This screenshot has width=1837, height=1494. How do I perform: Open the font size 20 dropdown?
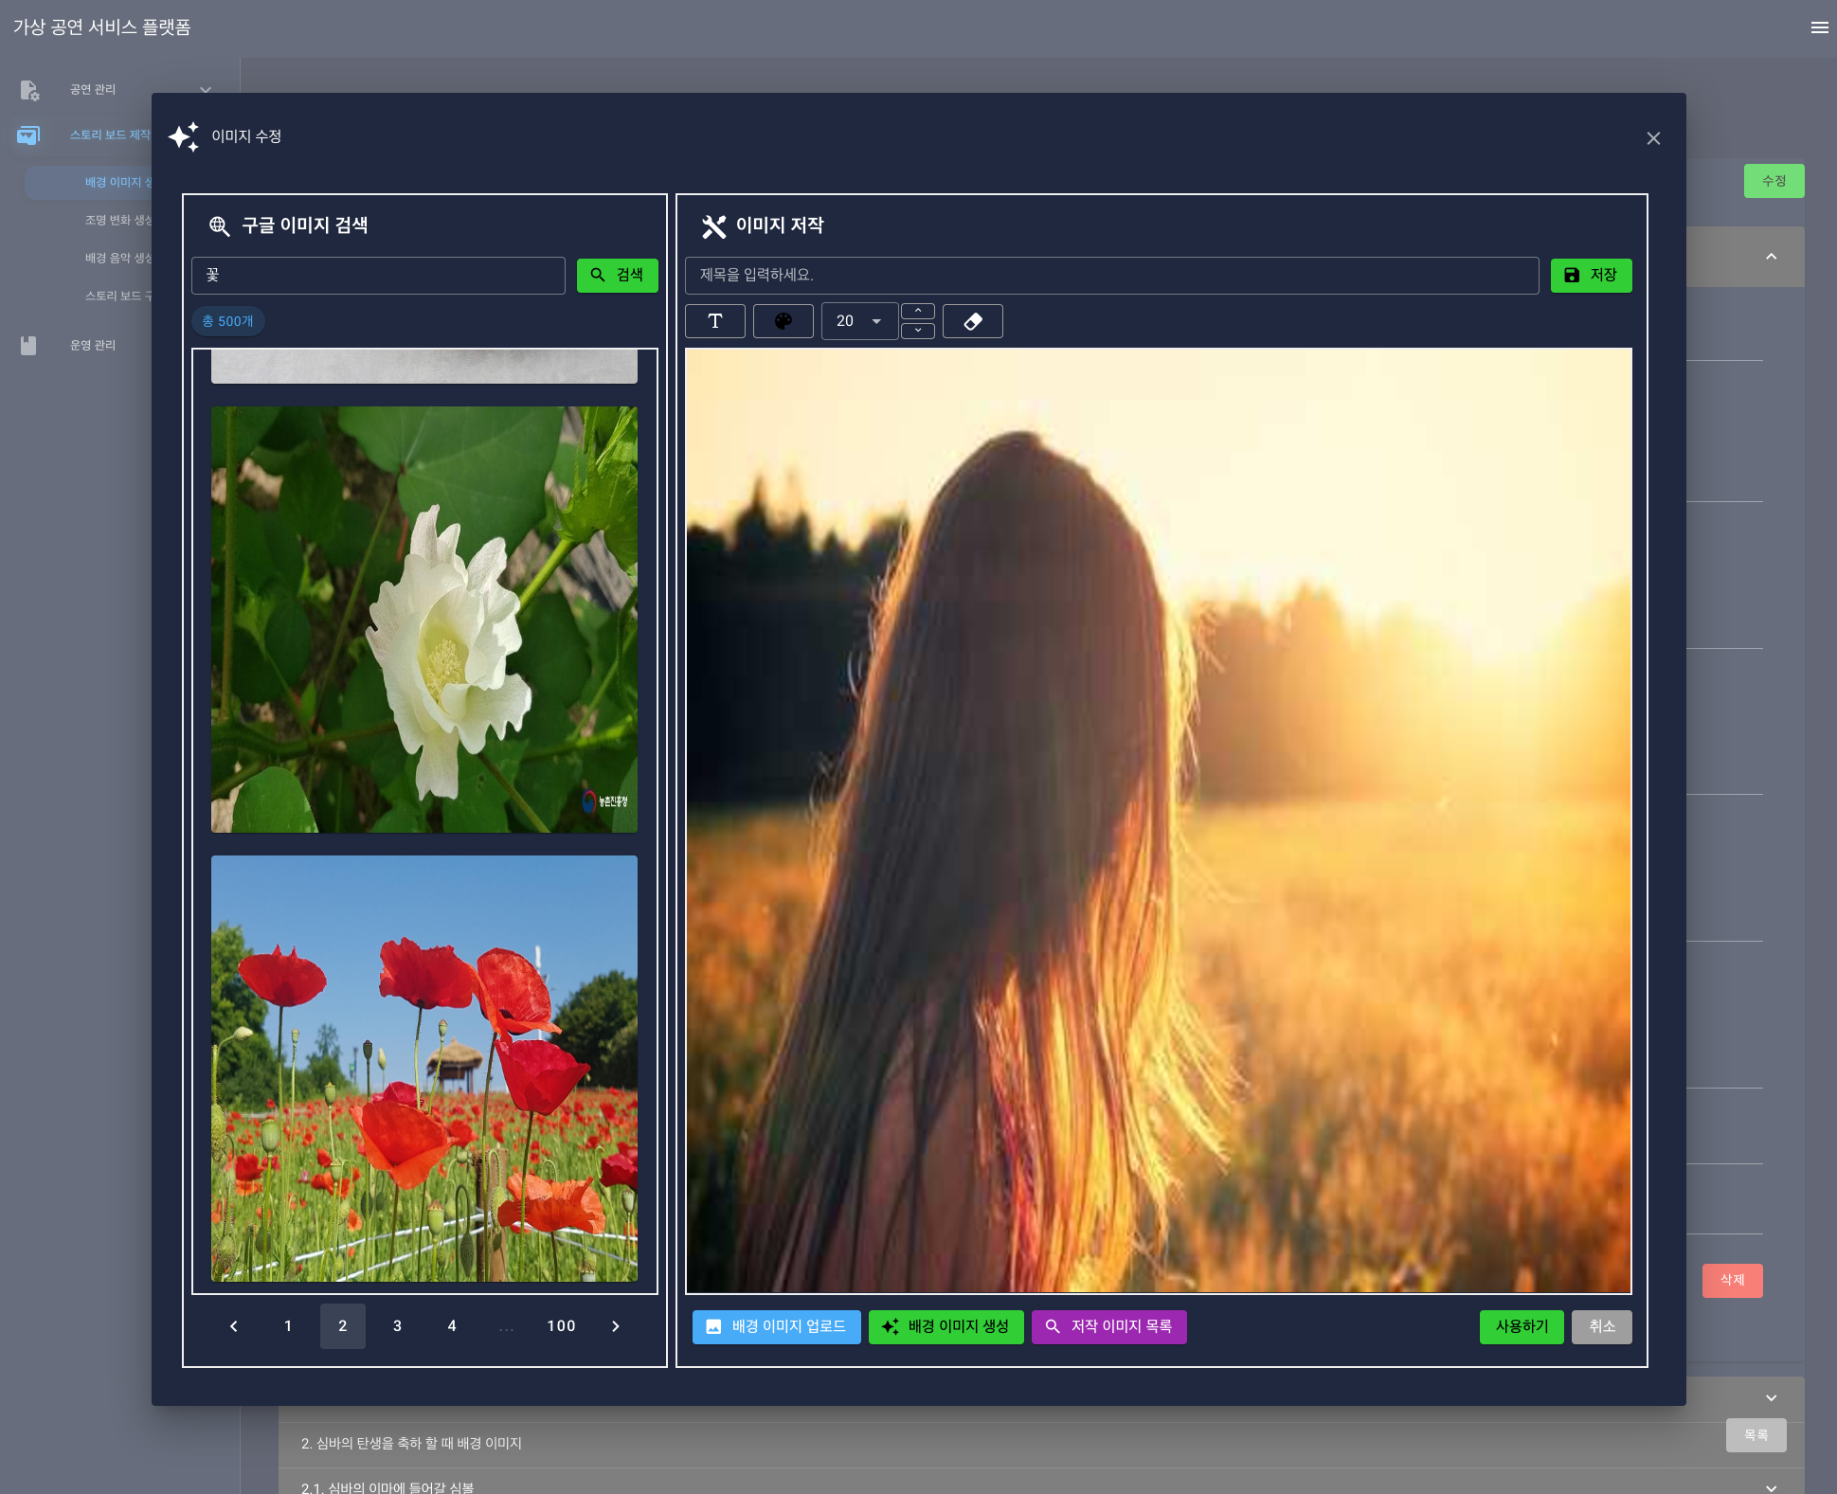(859, 321)
